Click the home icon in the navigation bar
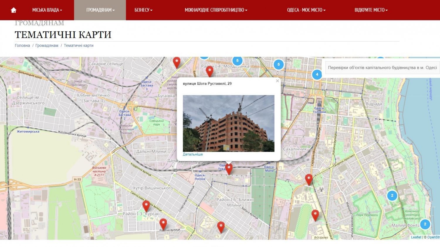 point(13,10)
